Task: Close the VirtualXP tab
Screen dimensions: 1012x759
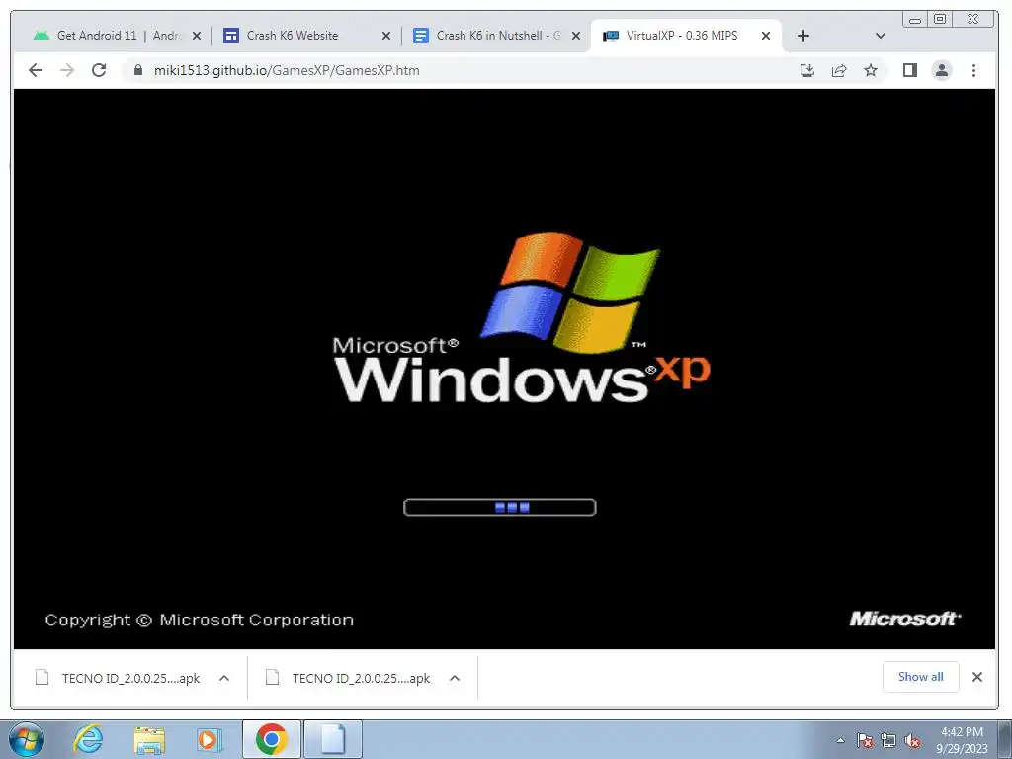Action: click(766, 36)
